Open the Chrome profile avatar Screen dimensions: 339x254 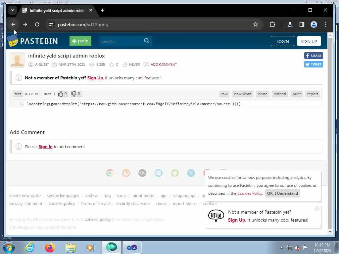click(314, 24)
